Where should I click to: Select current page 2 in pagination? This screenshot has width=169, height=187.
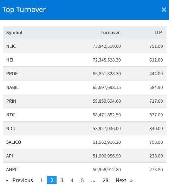pyautogui.click(x=52, y=180)
